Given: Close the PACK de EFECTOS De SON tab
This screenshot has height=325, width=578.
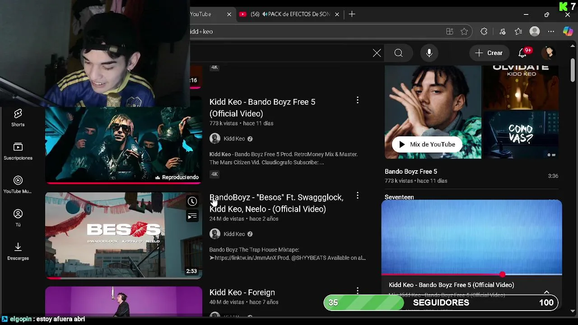Looking at the screenshot, I should coord(337,14).
